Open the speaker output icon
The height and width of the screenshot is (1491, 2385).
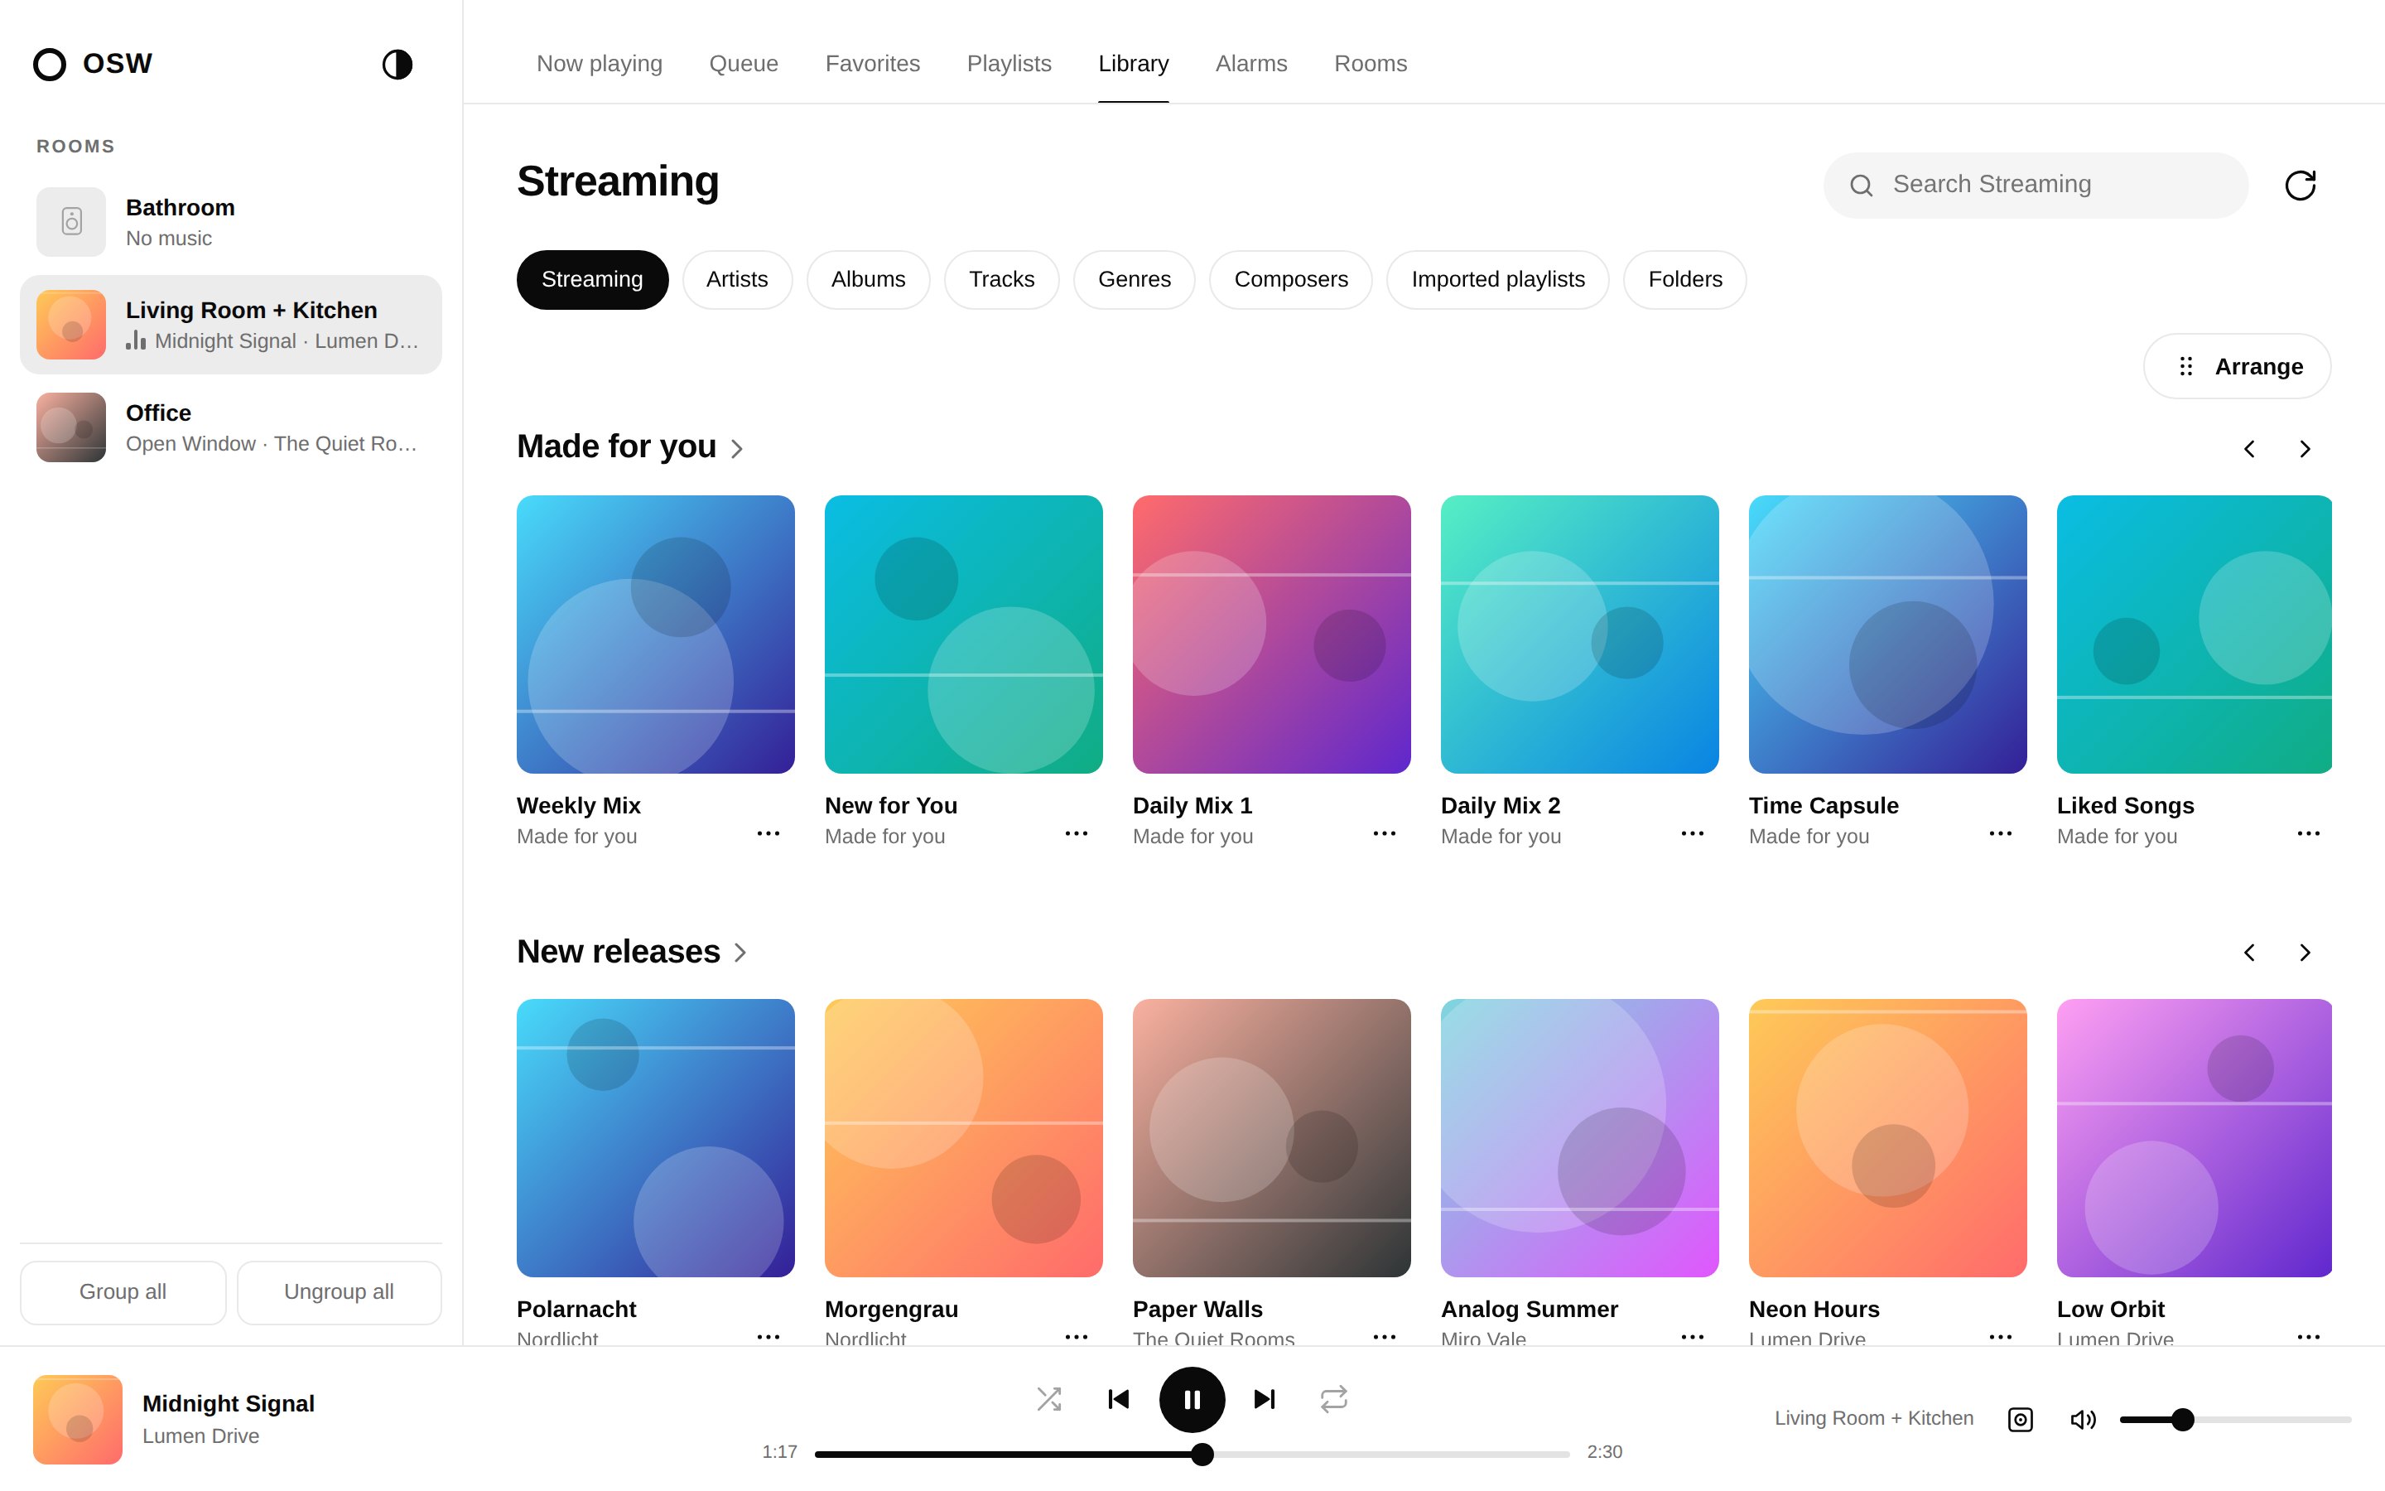(2021, 1419)
